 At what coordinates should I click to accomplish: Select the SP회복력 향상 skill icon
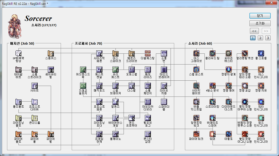click(x=18, y=53)
